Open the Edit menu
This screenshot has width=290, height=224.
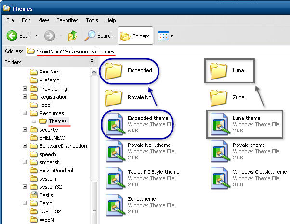(x=26, y=20)
